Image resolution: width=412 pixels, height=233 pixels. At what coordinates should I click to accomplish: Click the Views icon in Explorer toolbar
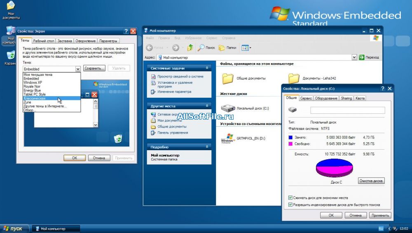[x=245, y=48]
